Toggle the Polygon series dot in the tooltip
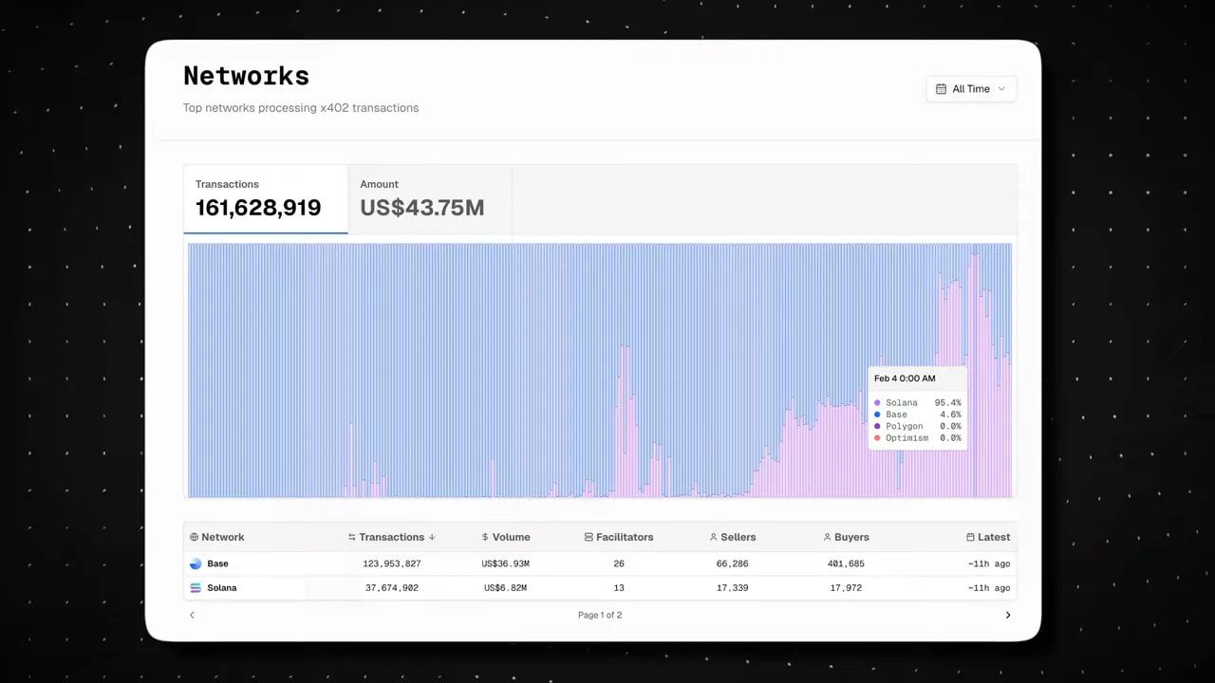The height and width of the screenshot is (683, 1215). click(x=877, y=426)
